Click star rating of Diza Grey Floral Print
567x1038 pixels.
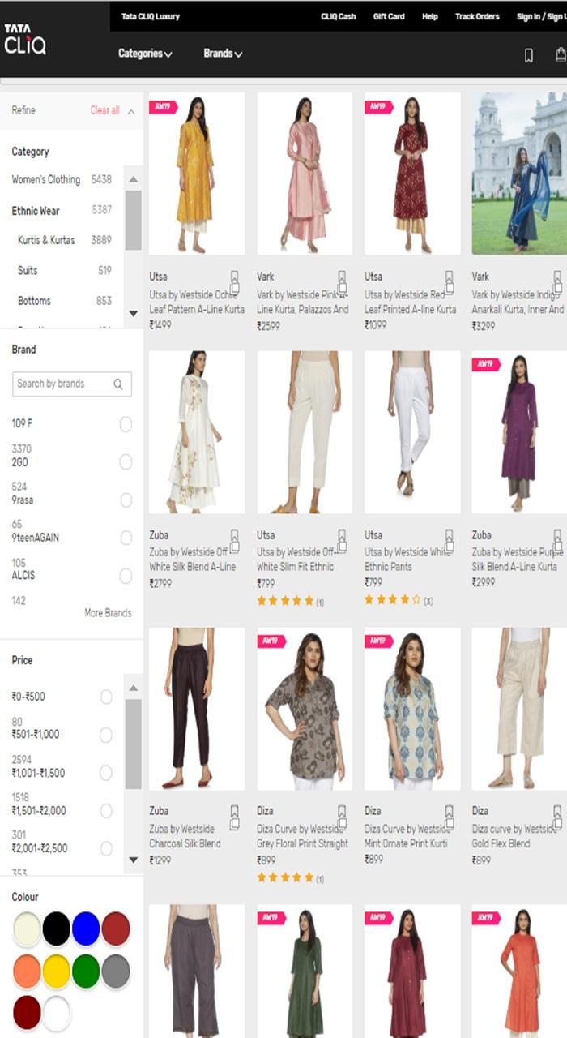point(285,877)
